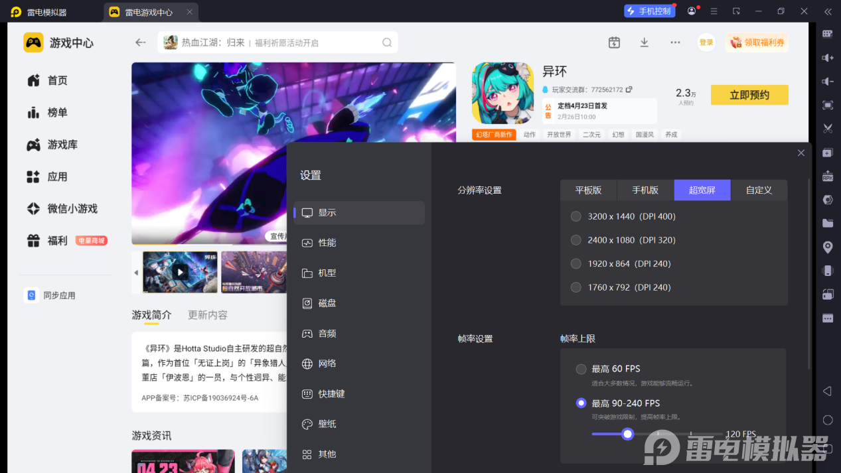This screenshot has width=841, height=473.
Task: Open the shared folder icon on emulator toolbar
Action: pyautogui.click(x=827, y=223)
